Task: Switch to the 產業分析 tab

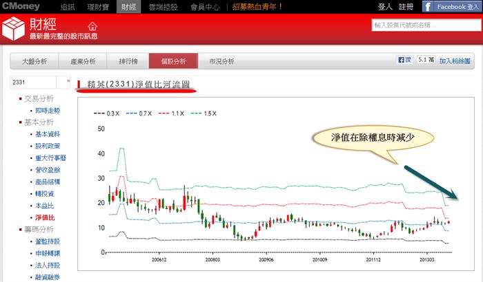Action: tap(83, 61)
